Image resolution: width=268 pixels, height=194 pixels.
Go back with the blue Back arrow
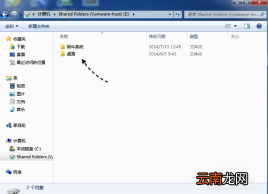click(4, 15)
